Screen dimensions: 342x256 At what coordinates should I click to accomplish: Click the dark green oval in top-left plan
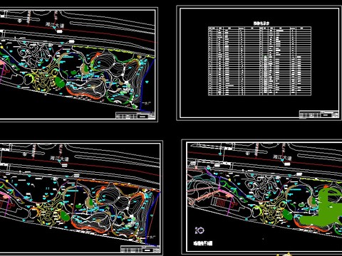60,82
